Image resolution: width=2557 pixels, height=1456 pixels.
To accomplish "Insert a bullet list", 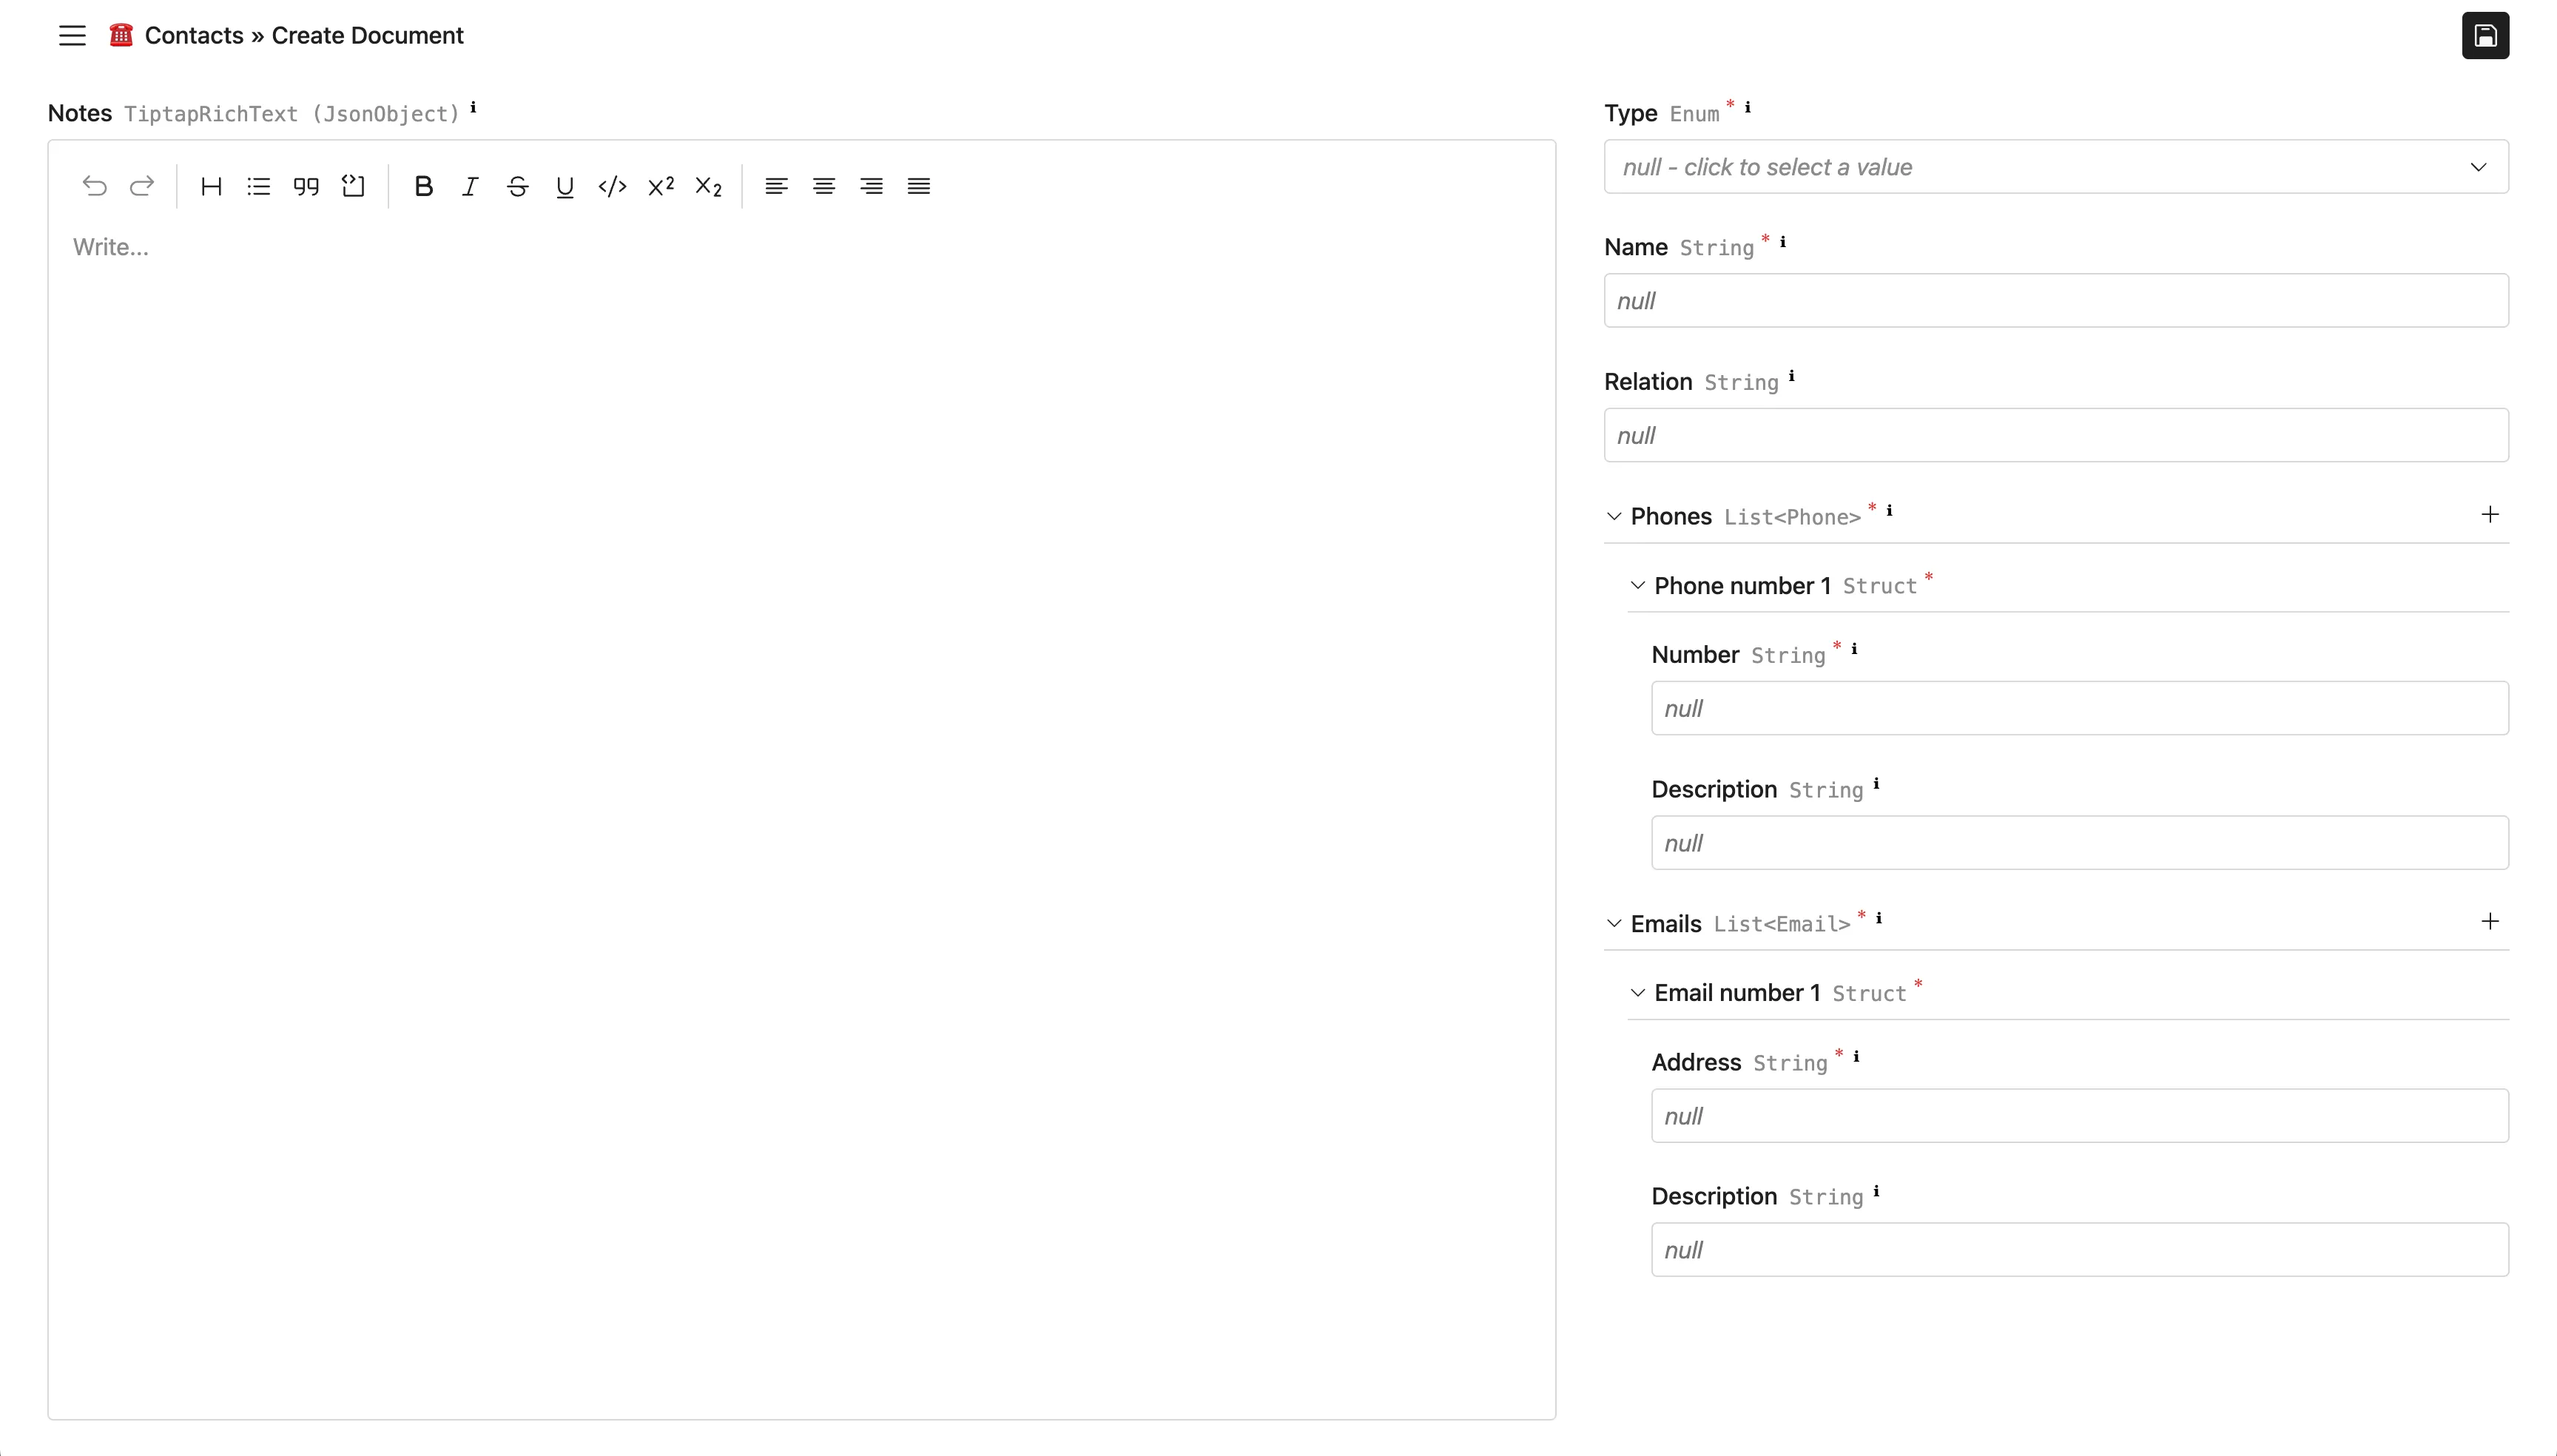I will pyautogui.click(x=259, y=186).
